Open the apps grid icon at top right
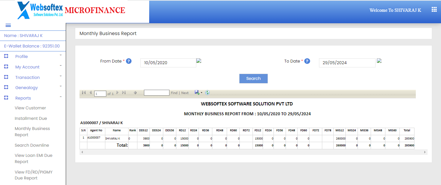This screenshot has height=185, width=441. (x=434, y=9)
